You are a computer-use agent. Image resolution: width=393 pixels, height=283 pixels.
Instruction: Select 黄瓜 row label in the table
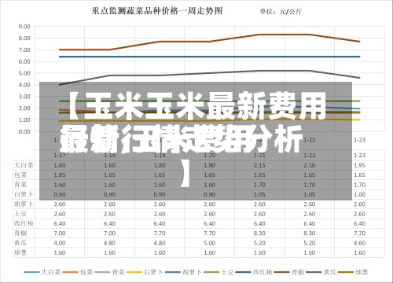pyautogui.click(x=20, y=243)
